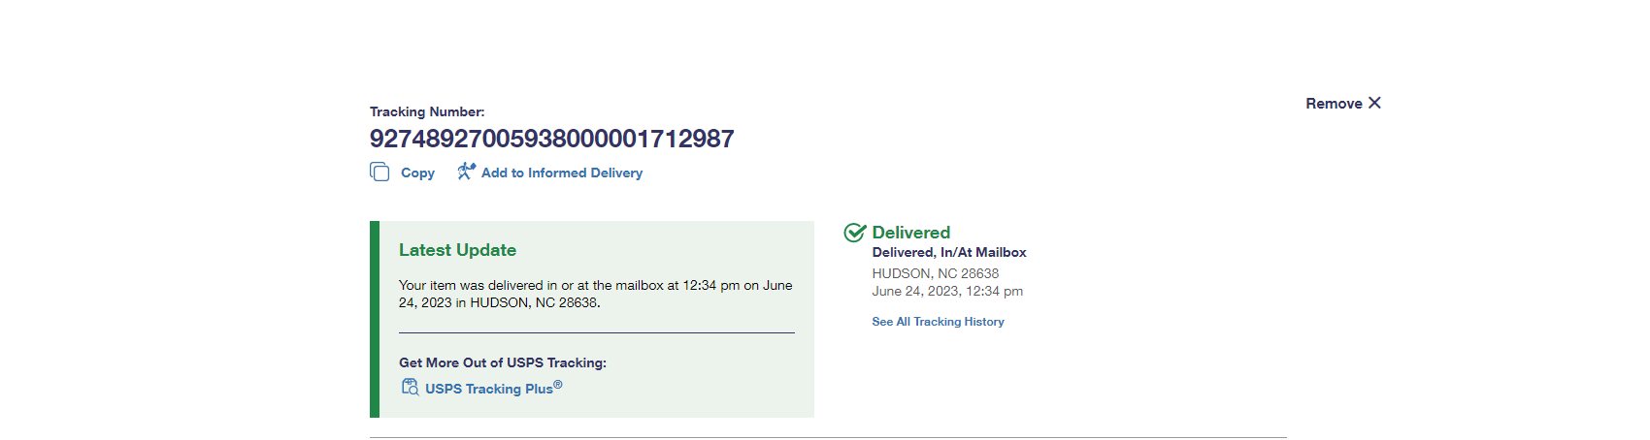Screen dimensions: 1650x440
Task: Click the June 24, 2023, 12:34 pm timestamp
Action: [x=946, y=291]
